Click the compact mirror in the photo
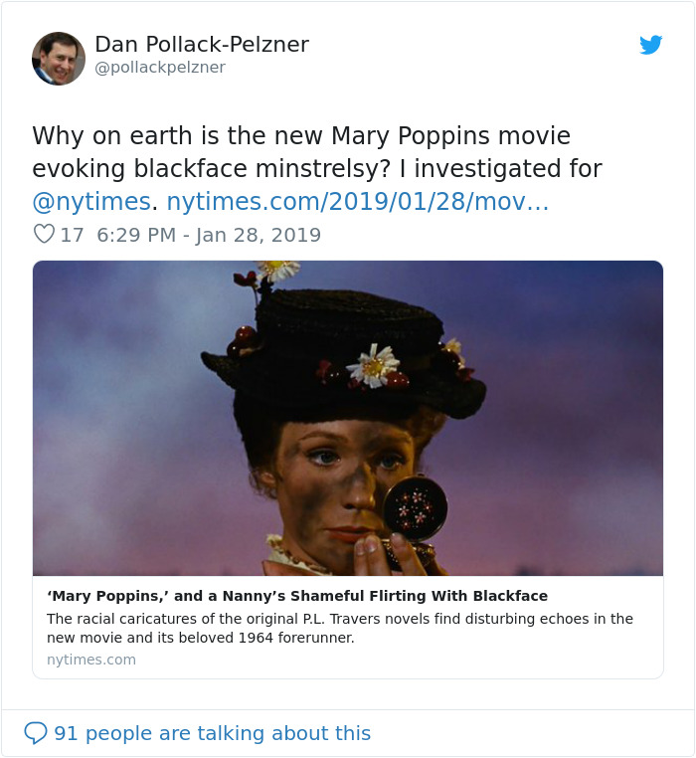 coord(415,507)
